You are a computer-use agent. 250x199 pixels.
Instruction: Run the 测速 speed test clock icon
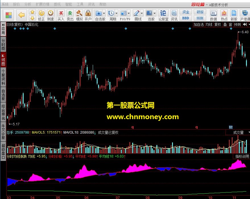pos(51,15)
